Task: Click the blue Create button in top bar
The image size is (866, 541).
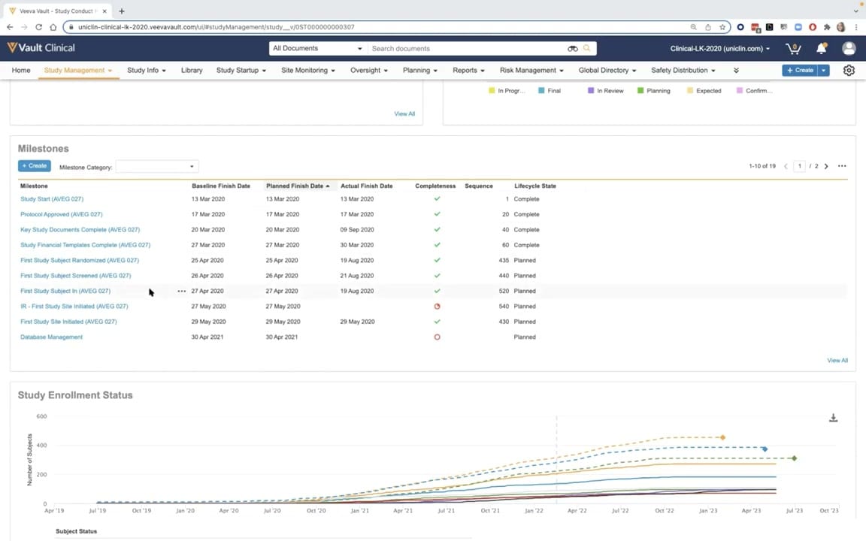Action: click(x=800, y=71)
